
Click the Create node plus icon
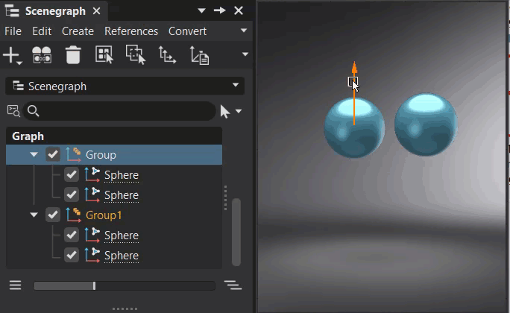[x=12, y=55]
